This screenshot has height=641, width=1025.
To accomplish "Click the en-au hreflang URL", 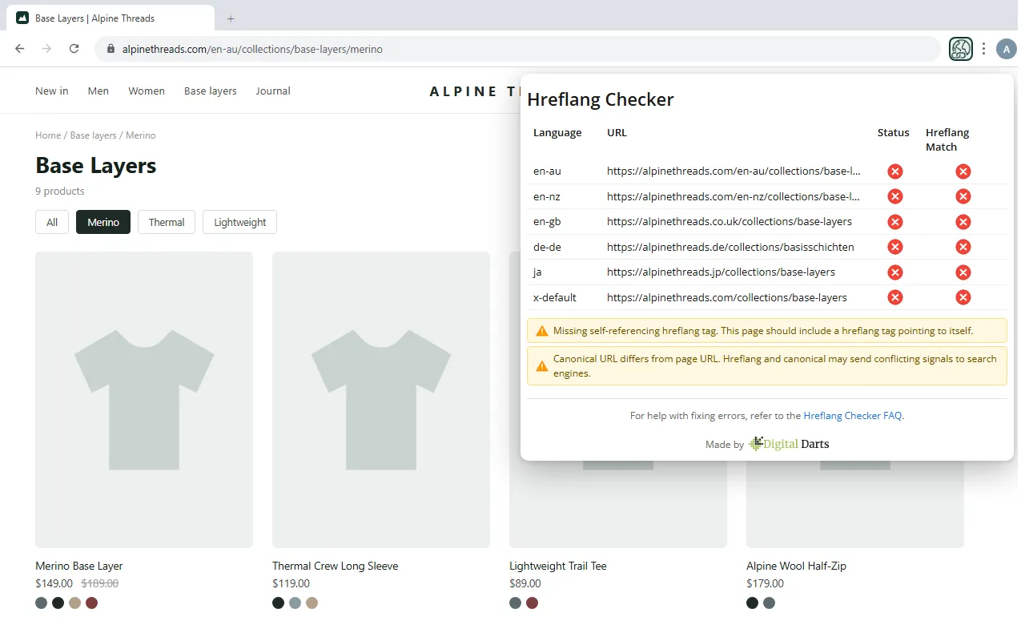I will click(x=734, y=171).
